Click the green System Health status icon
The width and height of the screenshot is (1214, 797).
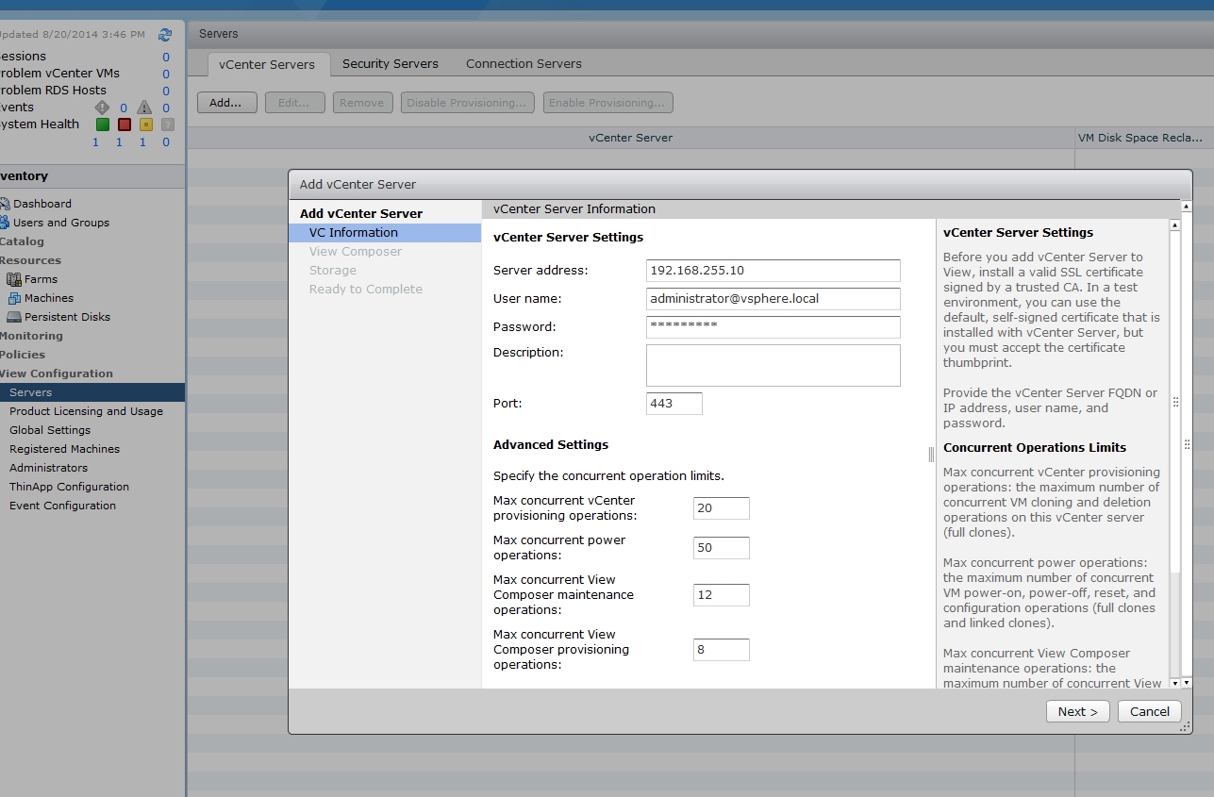click(x=102, y=125)
